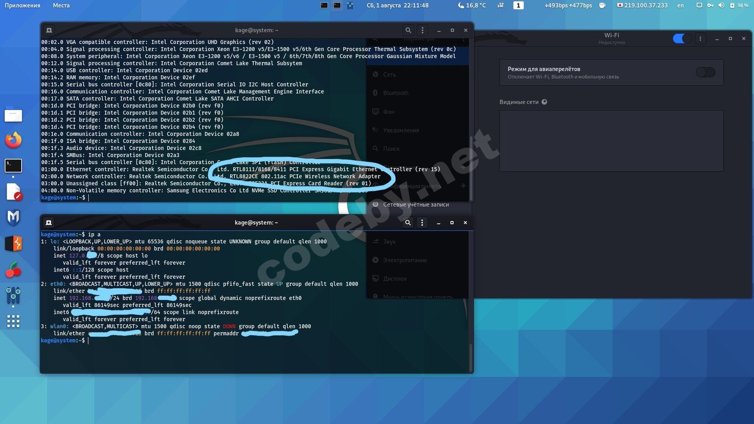Click the Видимые сети empty networks list
The image size is (754, 424).
click(611, 141)
